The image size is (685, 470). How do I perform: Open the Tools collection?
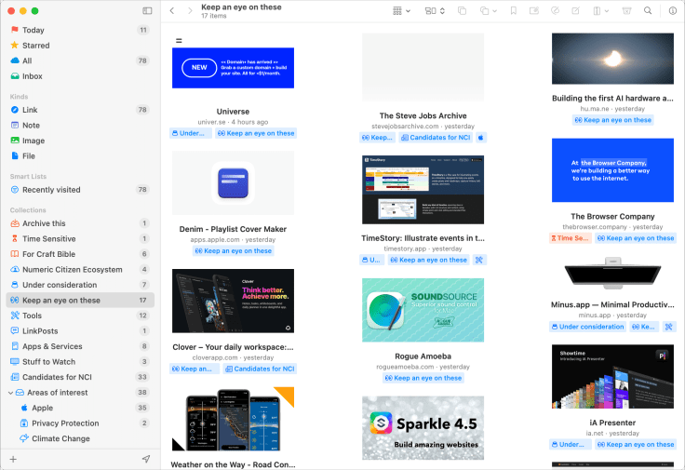(x=80, y=316)
